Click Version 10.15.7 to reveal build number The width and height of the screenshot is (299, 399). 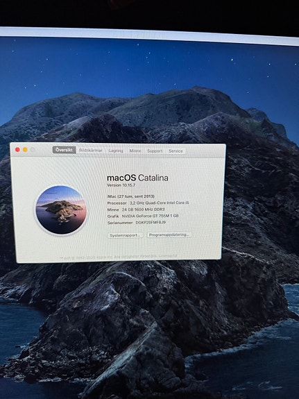point(121,185)
